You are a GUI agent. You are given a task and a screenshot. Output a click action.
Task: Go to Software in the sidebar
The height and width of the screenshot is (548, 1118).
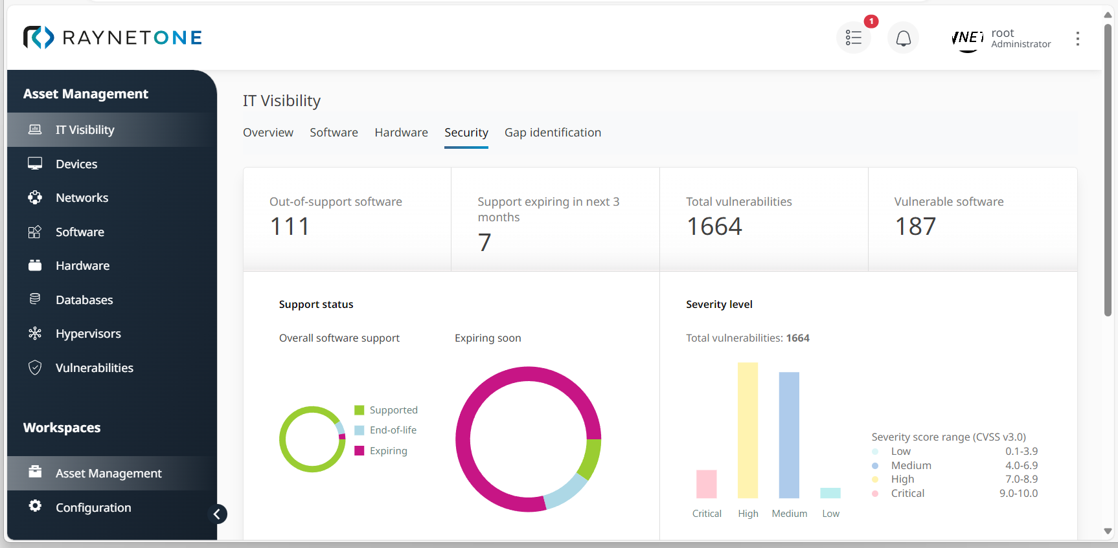80,232
